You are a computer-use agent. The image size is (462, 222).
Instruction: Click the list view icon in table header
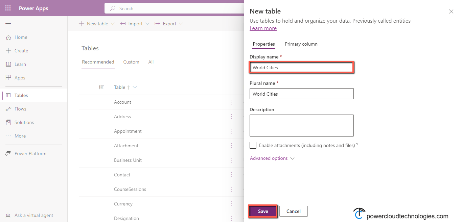point(101,87)
